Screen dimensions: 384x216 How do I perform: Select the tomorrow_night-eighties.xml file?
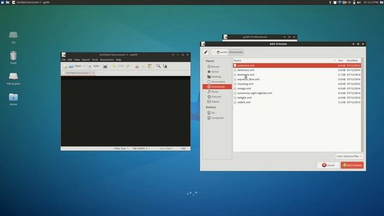coord(297,93)
